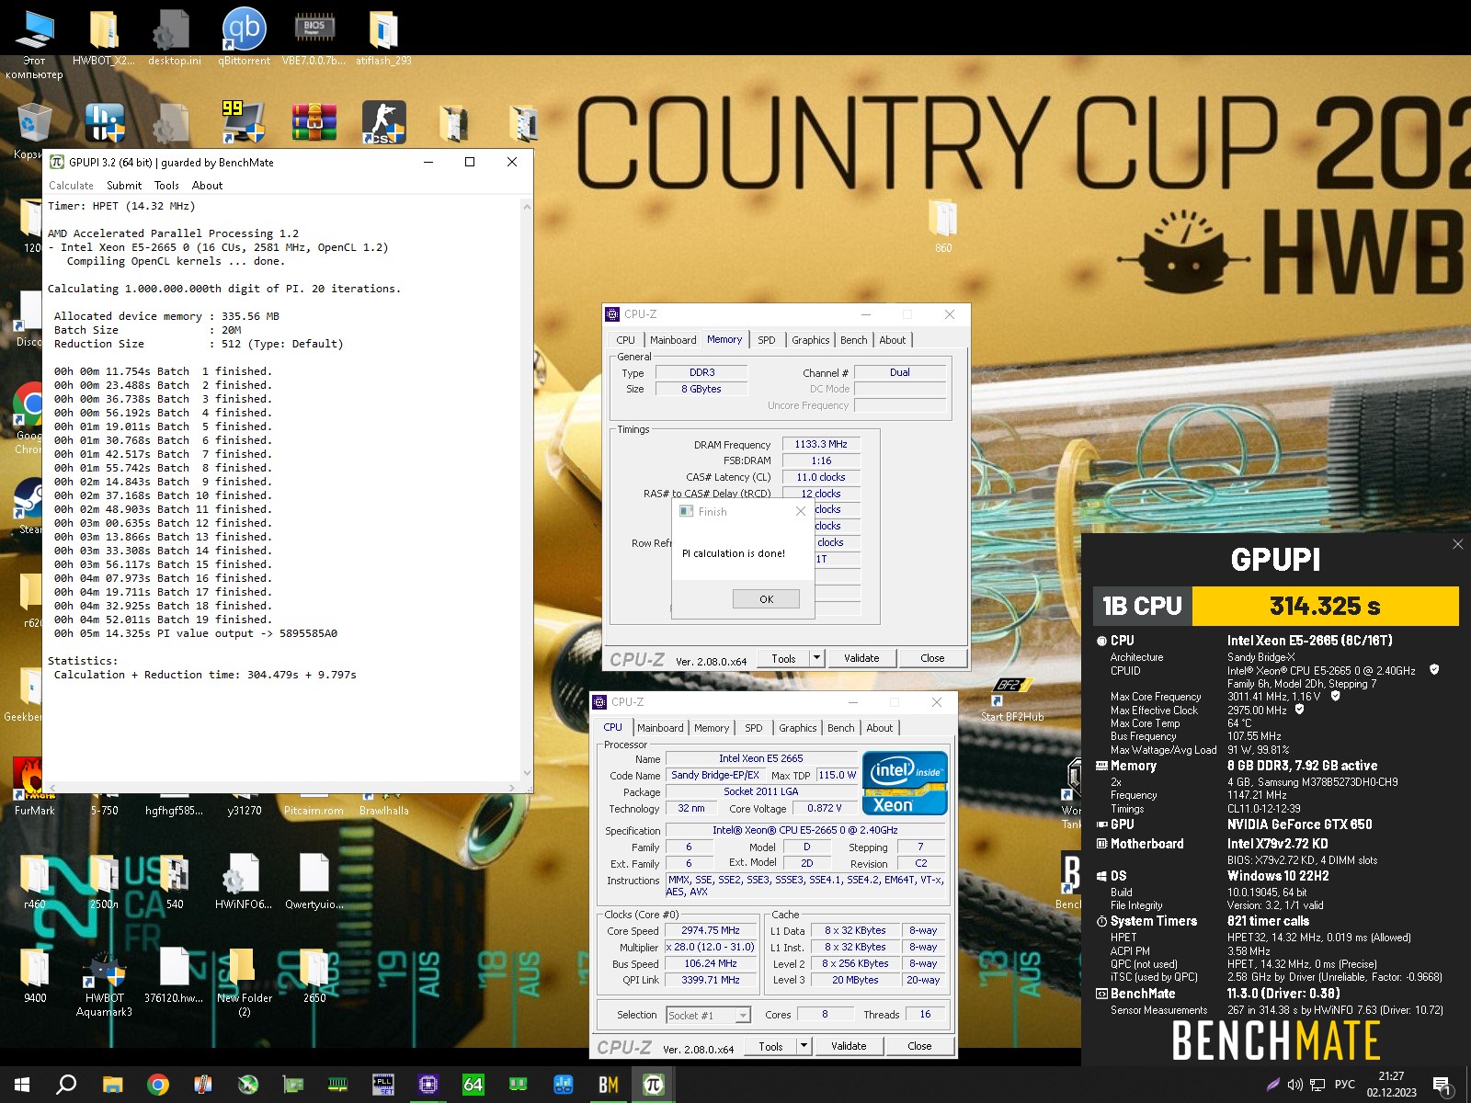Open FurMark desktop shortcut
This screenshot has width=1471, height=1103.
pyautogui.click(x=34, y=787)
